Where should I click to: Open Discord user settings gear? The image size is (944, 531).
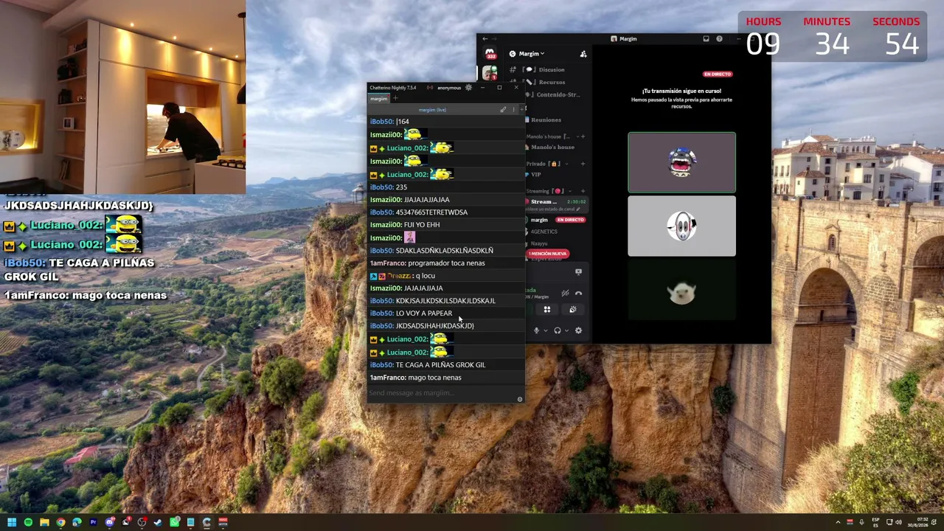578,330
